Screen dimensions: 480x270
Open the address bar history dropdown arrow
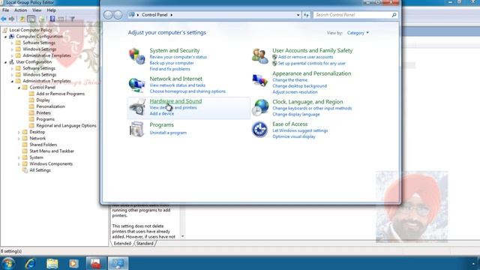click(x=298, y=15)
